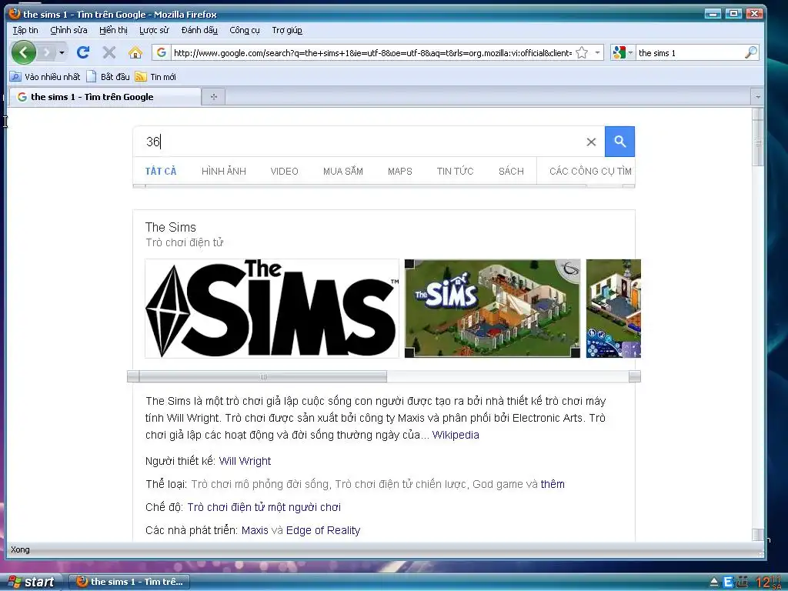Open the Hiển thị menu
This screenshot has height=591, width=788.
(x=113, y=30)
